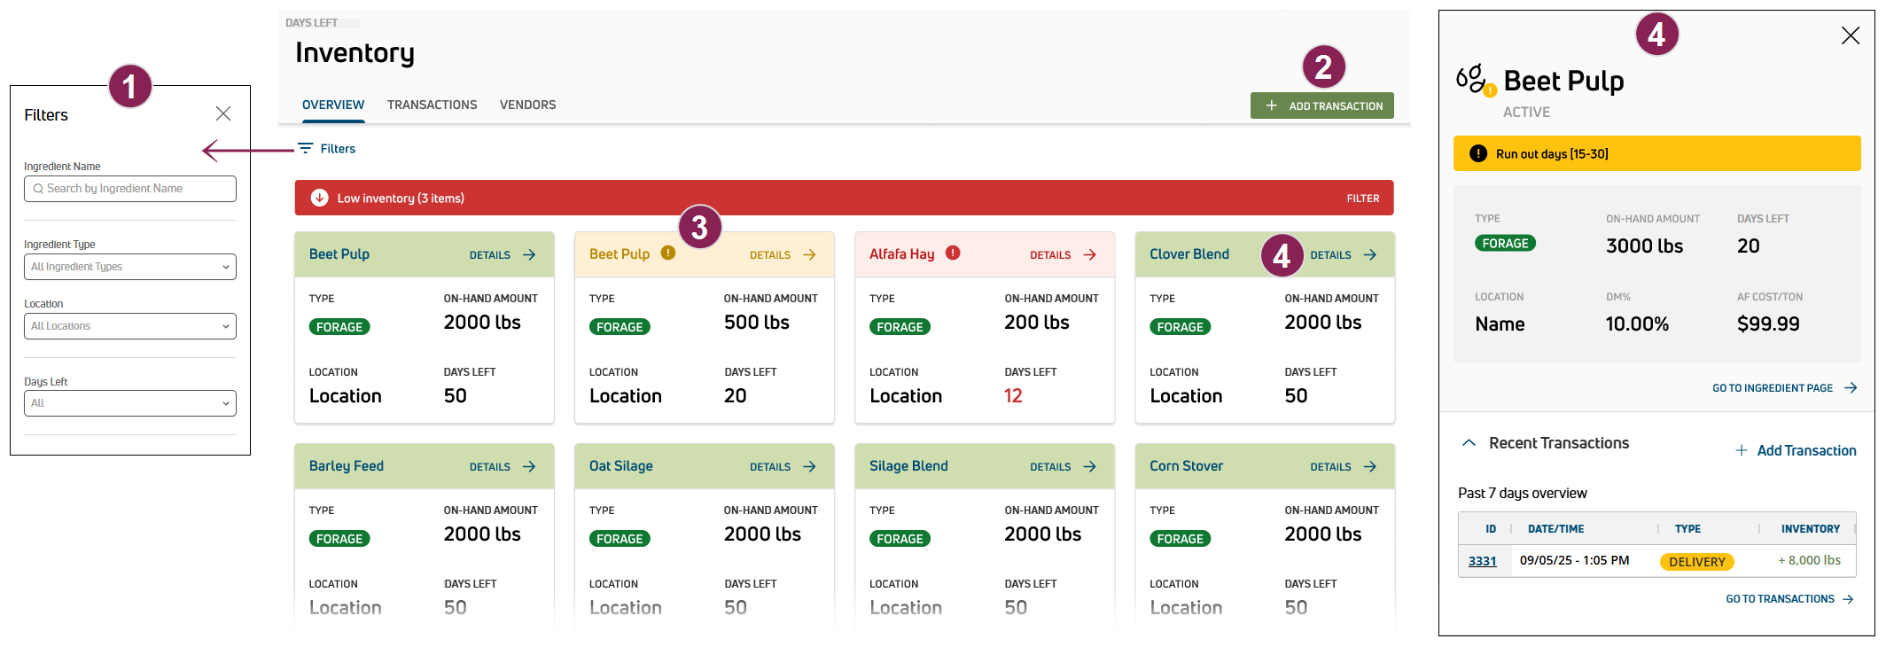Image resolution: width=1886 pixels, height=647 pixels.
Task: Open transaction ID 3331 link
Action: pyautogui.click(x=1482, y=561)
